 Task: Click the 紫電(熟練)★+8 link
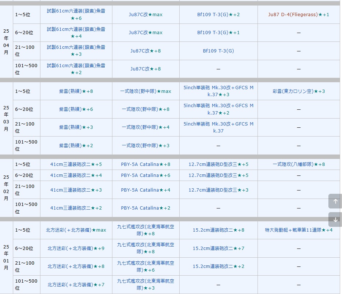pyautogui.click(x=76, y=91)
